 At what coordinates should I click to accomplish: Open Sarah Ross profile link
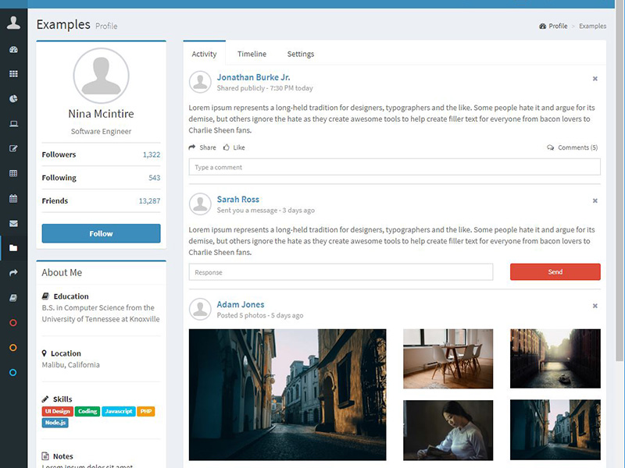pyautogui.click(x=238, y=200)
